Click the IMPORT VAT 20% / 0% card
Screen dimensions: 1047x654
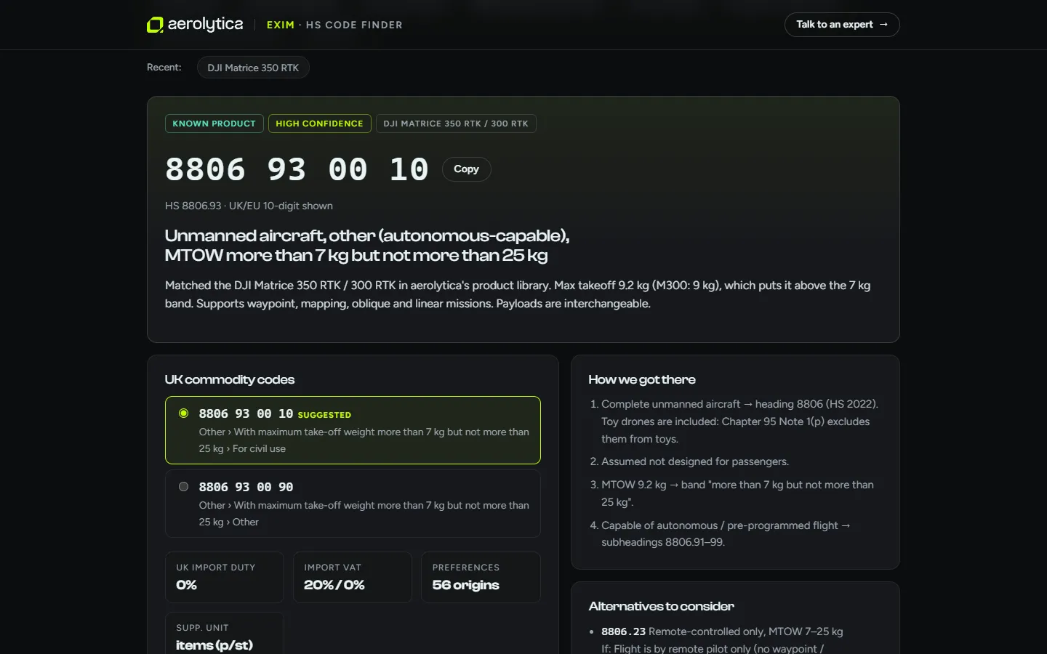353,577
